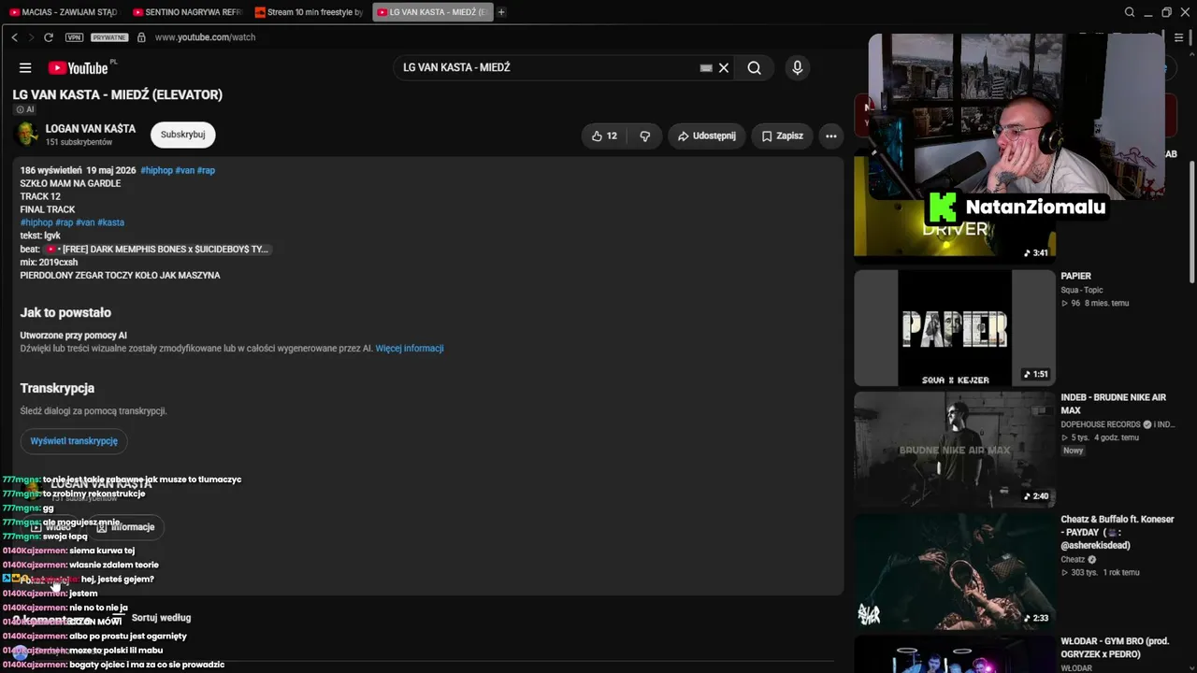
Task: Open the PAPIER video title
Action: click(1075, 276)
